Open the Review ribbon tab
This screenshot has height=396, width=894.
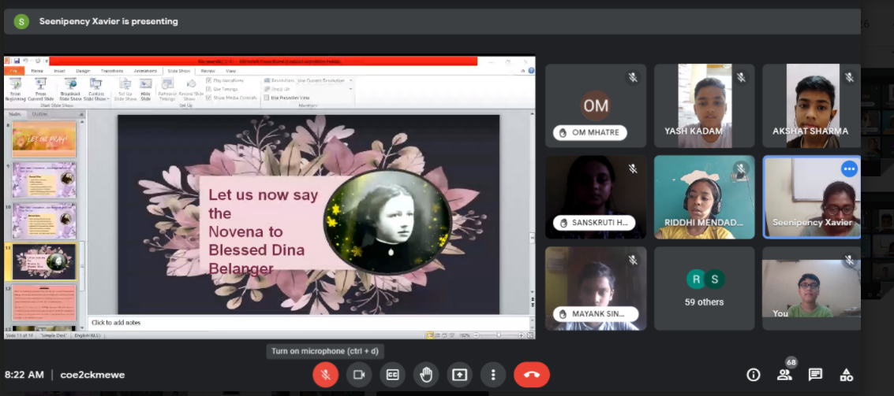[x=208, y=71]
